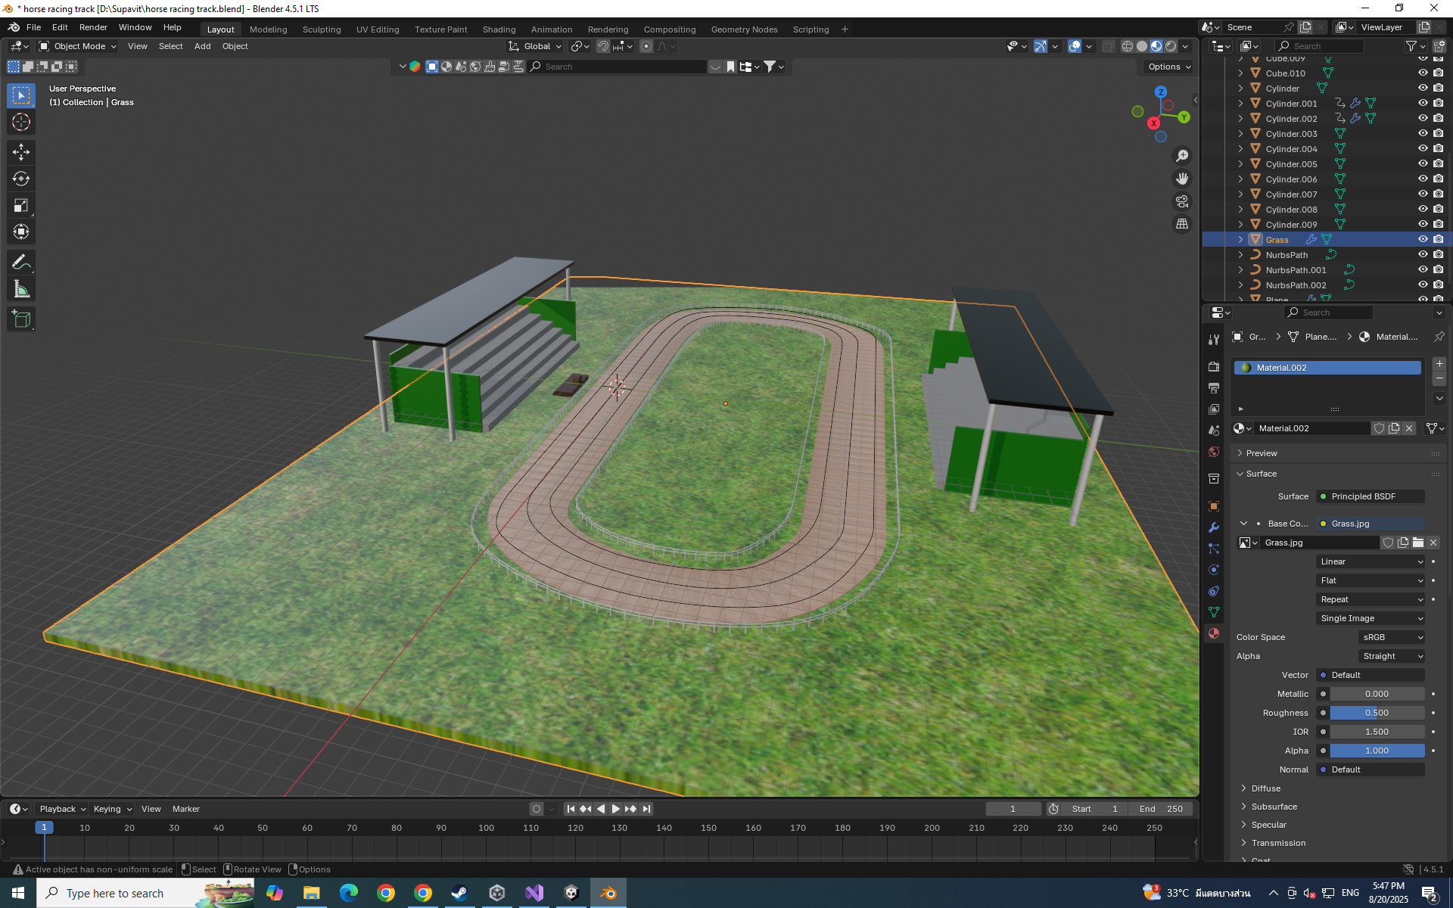Toggle camera view in the viewport

[x=1182, y=201]
